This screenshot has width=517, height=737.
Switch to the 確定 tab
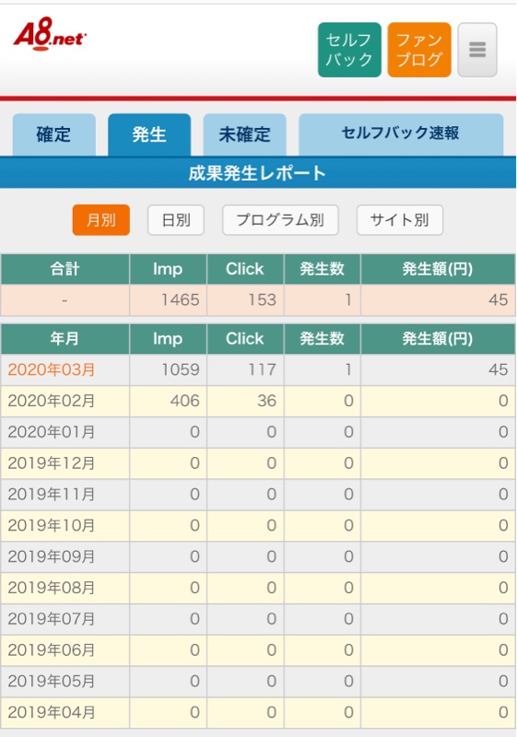click(54, 135)
